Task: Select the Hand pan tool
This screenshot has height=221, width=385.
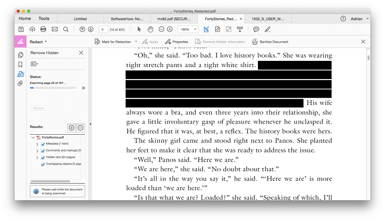Action: click(150, 29)
